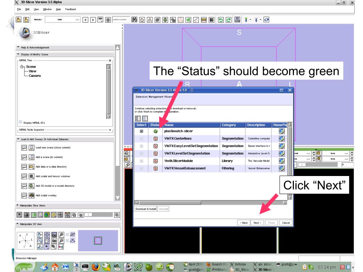Open the Modules selector dropdown
This screenshot has width=363, height=272.
62,20
